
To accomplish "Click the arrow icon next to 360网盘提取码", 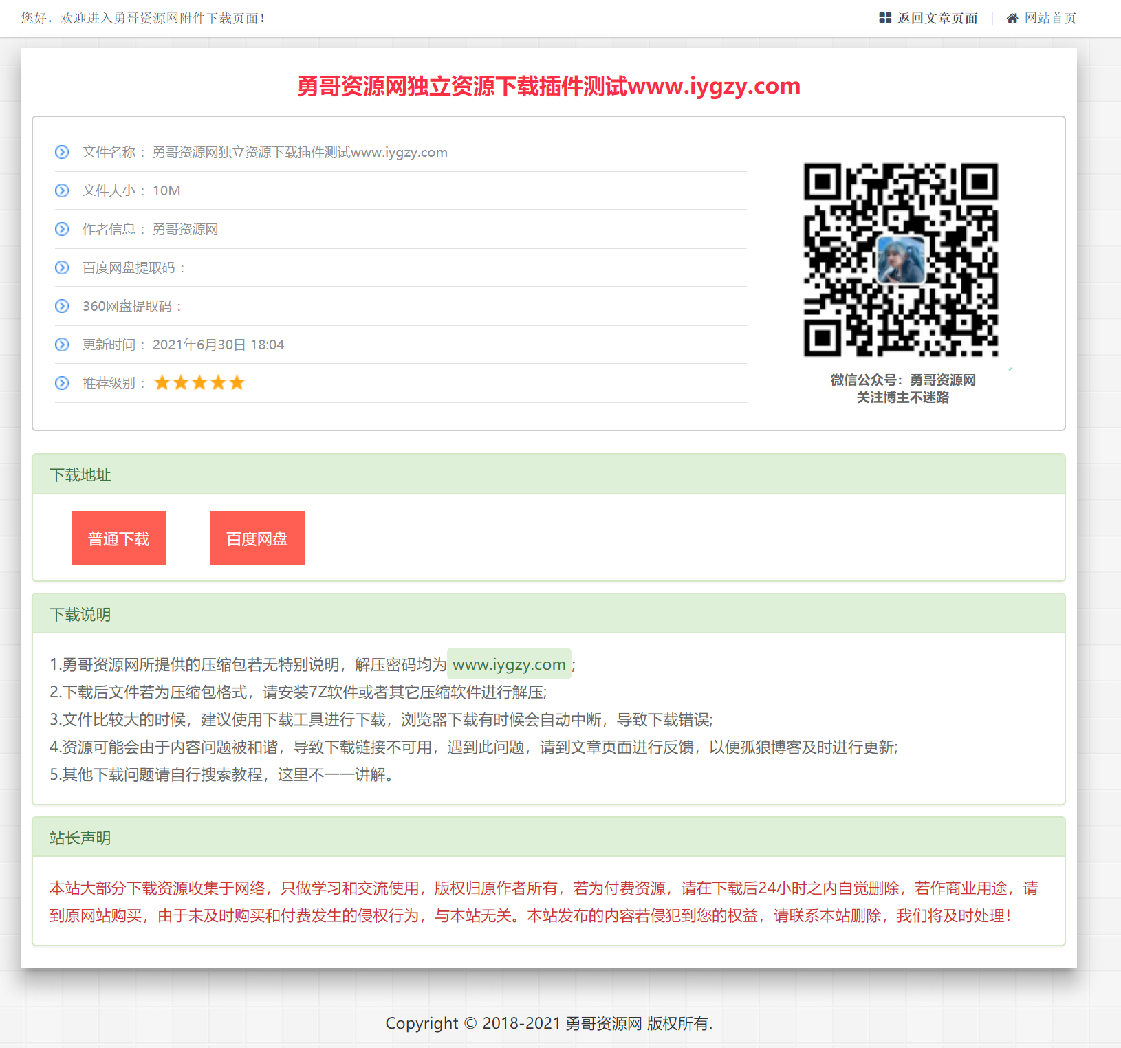I will (62, 306).
